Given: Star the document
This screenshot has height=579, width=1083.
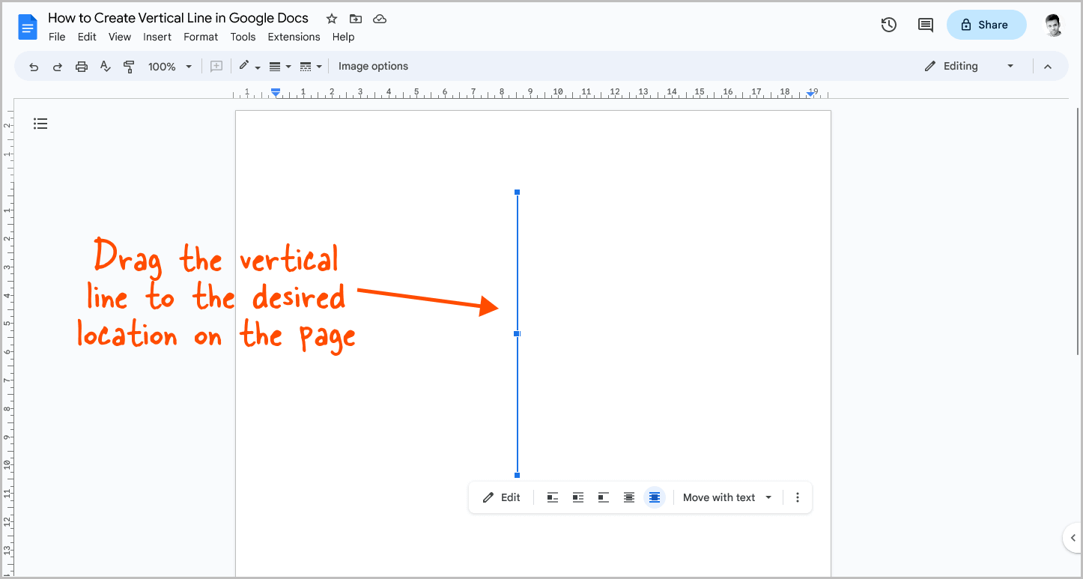Looking at the screenshot, I should 331,18.
